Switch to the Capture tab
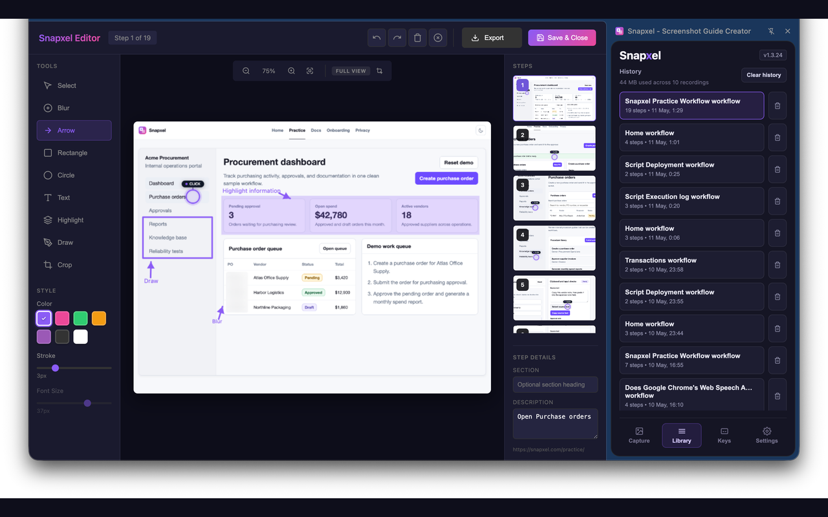This screenshot has height=517, width=828. pyautogui.click(x=639, y=436)
